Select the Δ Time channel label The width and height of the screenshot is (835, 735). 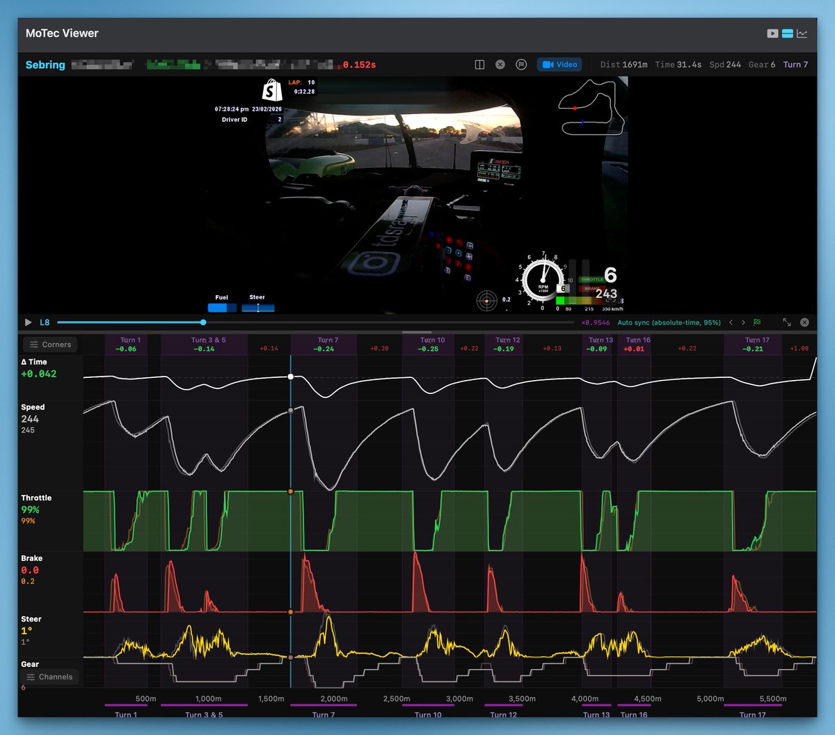(x=34, y=362)
